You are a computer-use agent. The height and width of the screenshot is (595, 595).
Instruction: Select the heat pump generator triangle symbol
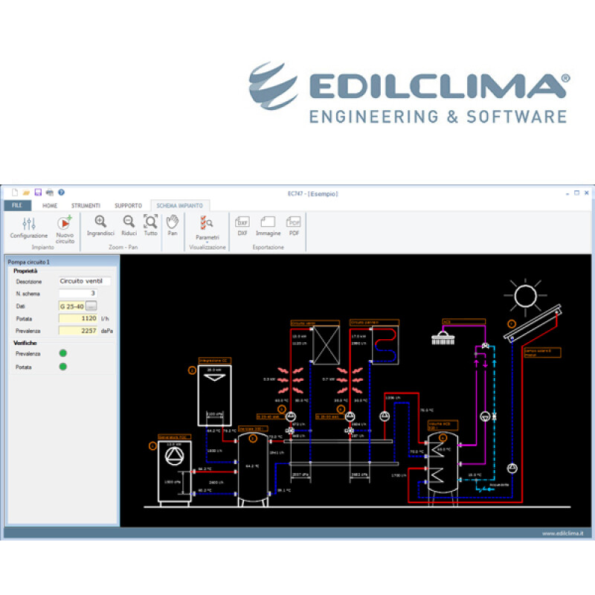[x=174, y=456]
